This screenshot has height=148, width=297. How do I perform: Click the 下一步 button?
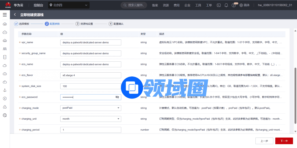point(284,141)
